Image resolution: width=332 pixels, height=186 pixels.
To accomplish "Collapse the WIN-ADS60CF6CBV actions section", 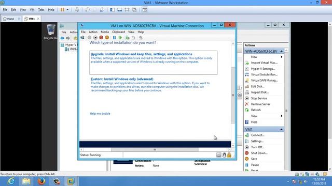I will (x=281, y=51).
